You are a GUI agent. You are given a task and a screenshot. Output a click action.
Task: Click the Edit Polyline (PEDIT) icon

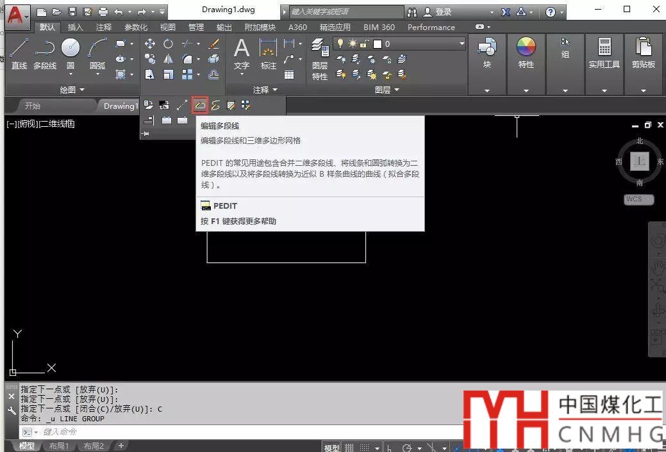point(200,105)
